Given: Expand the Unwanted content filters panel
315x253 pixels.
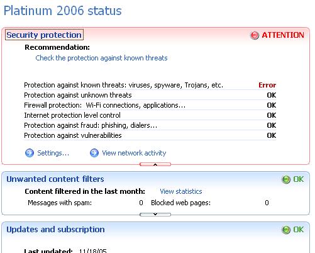Looking at the screenshot, I should coord(155,215).
